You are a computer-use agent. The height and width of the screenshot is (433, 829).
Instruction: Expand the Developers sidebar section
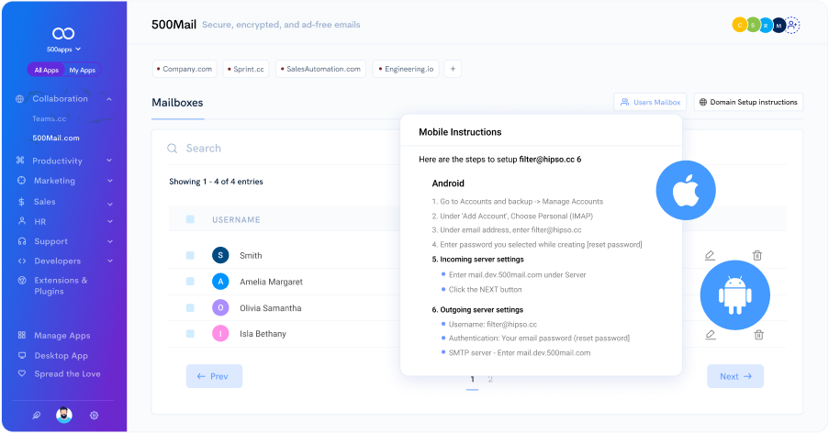[x=109, y=261]
